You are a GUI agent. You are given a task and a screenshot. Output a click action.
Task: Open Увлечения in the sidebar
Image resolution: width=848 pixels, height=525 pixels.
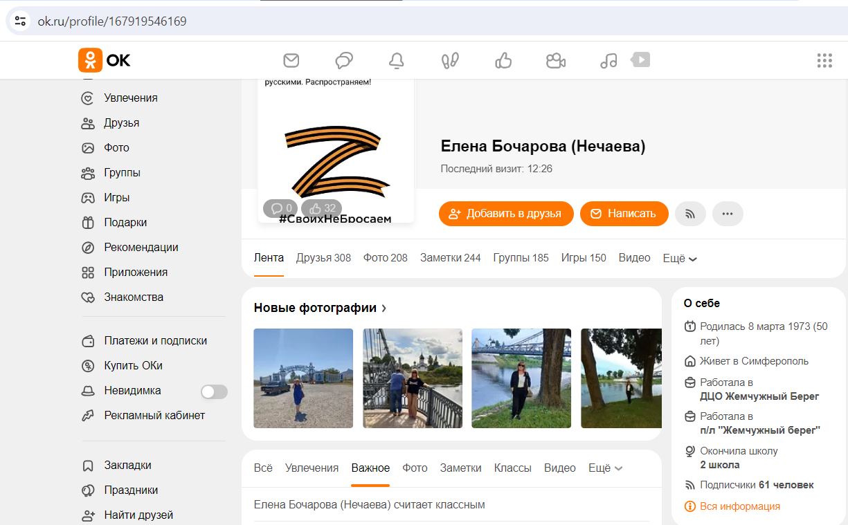point(131,98)
